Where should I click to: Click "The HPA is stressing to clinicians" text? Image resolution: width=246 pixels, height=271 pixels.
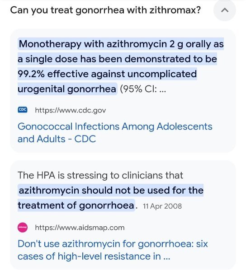pos(100,175)
